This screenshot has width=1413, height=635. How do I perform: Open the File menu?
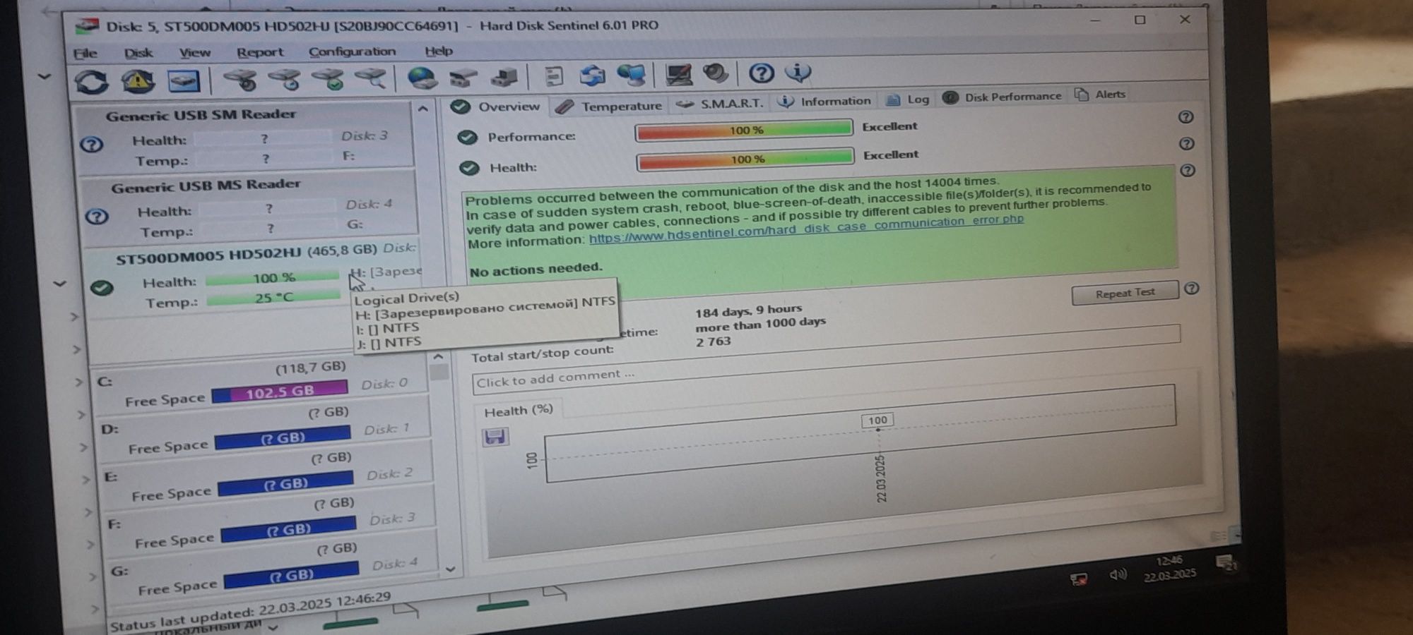click(85, 54)
